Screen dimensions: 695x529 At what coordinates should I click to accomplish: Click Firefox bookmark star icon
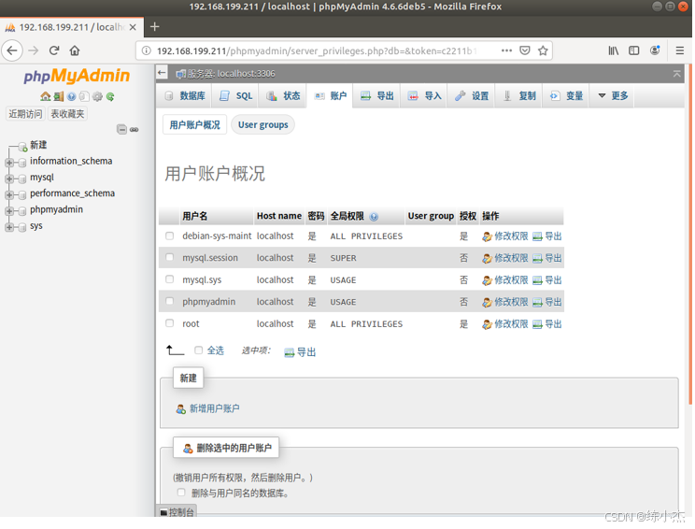pyautogui.click(x=544, y=50)
